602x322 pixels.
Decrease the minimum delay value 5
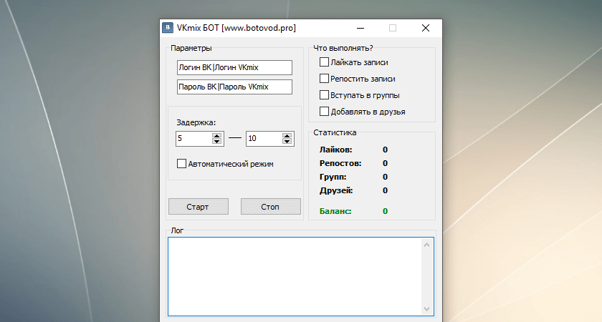click(x=217, y=141)
